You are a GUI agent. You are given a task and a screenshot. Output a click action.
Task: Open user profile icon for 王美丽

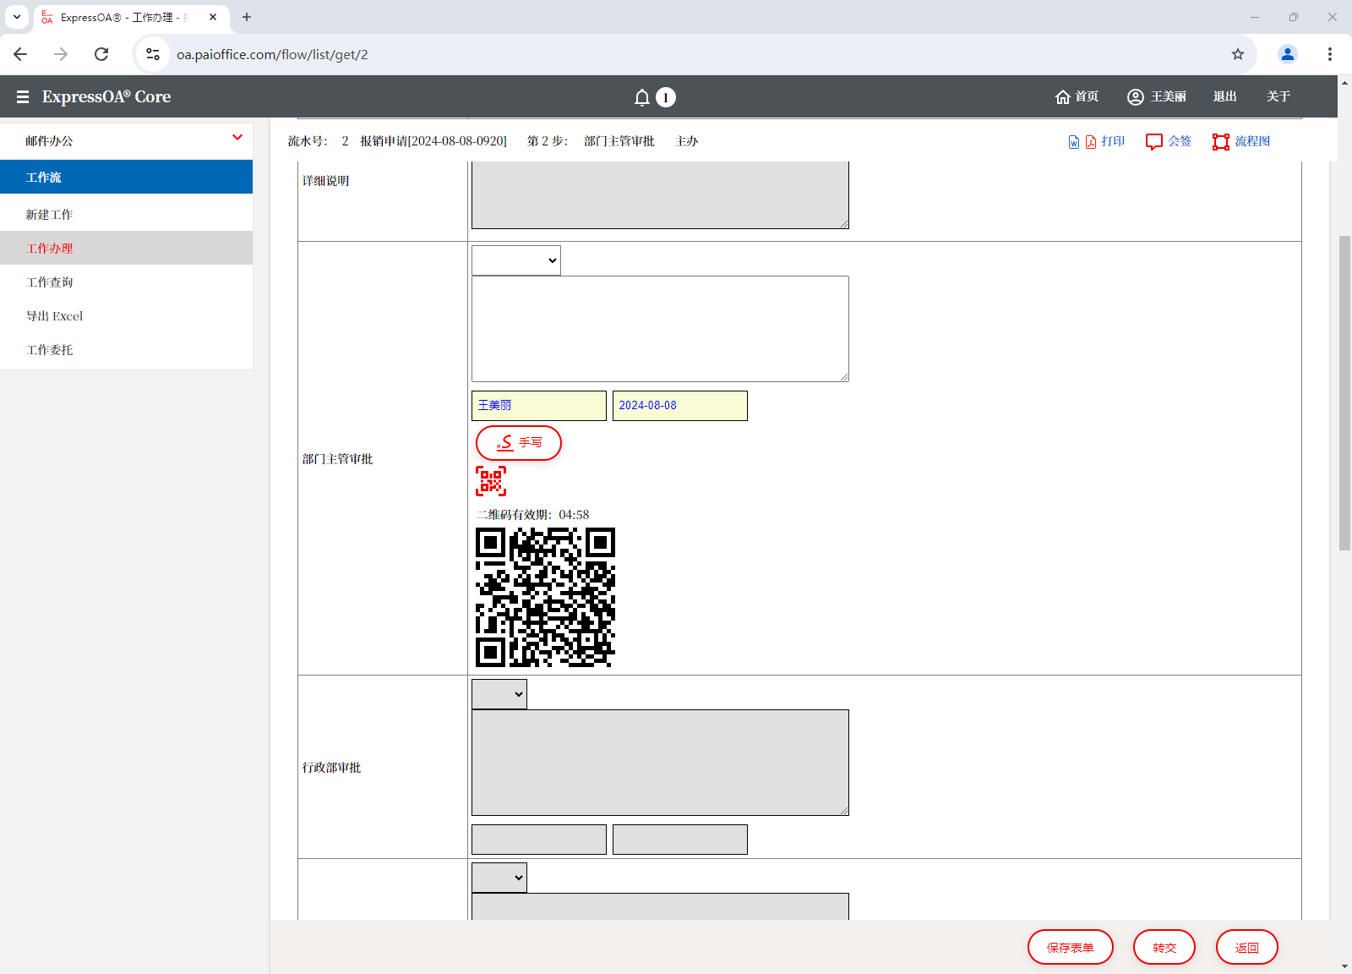(x=1136, y=96)
